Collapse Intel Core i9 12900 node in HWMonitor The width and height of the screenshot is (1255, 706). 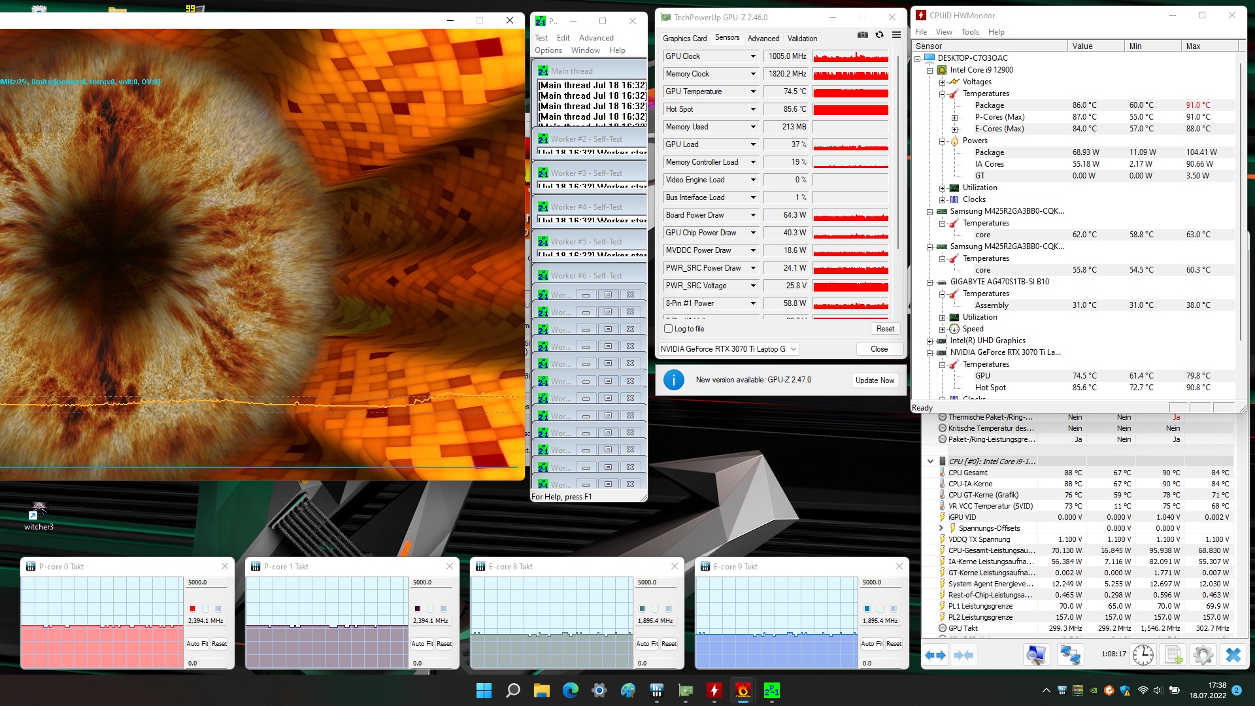(929, 70)
